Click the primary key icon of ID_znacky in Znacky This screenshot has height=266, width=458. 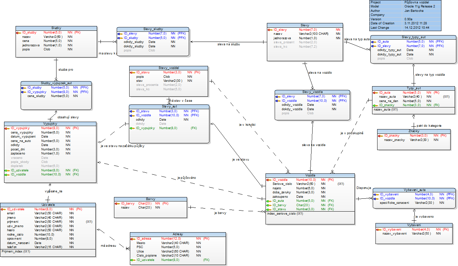(381, 136)
